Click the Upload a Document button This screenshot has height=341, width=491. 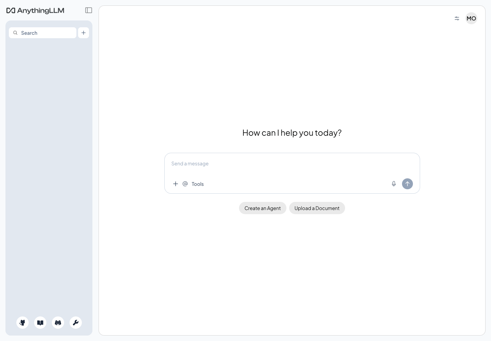[317, 208]
